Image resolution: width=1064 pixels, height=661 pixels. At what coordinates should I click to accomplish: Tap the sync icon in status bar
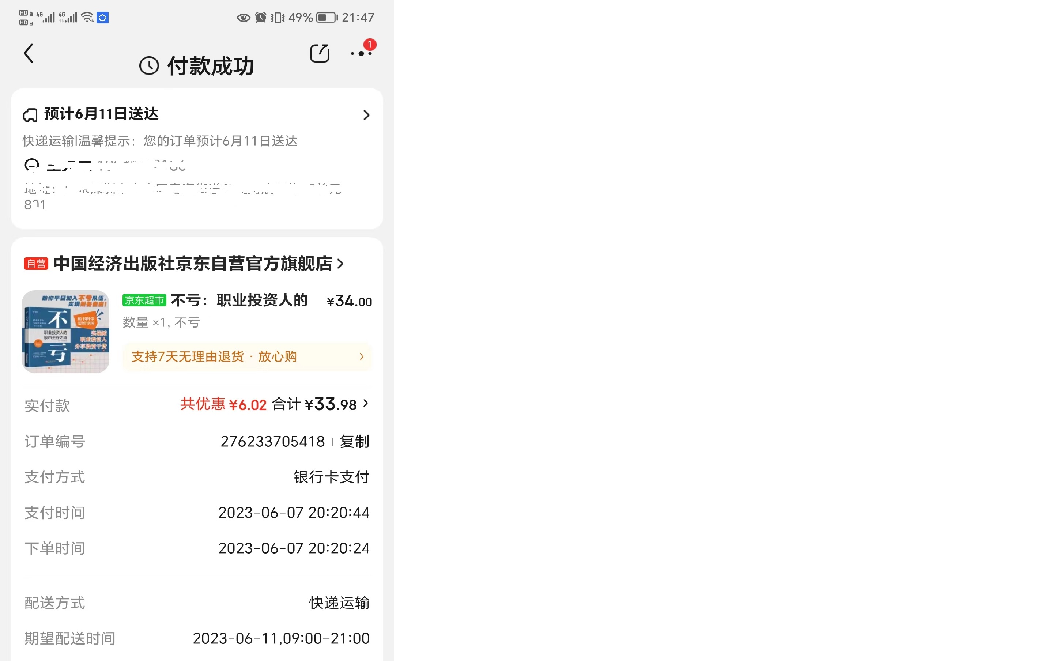(x=102, y=18)
